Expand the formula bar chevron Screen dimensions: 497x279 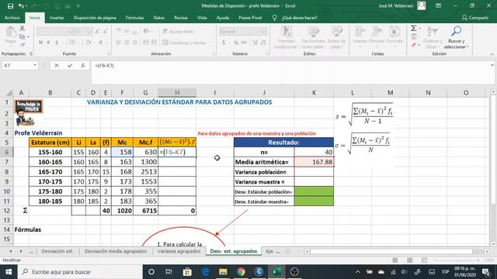point(492,65)
